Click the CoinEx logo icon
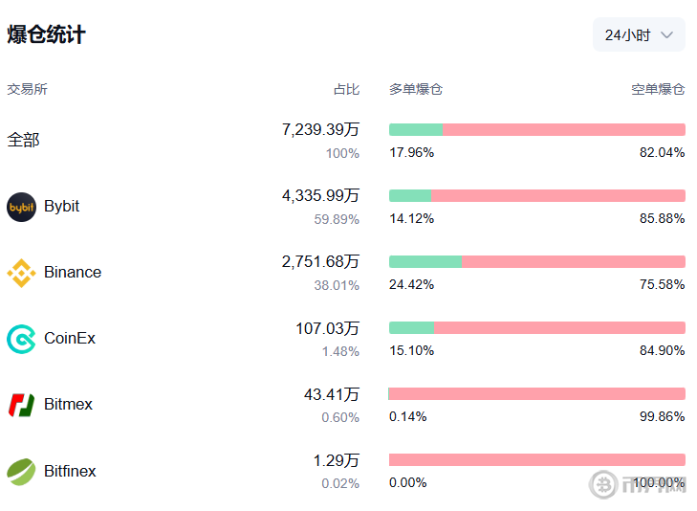Image resolution: width=697 pixels, height=511 pixels. point(21,339)
